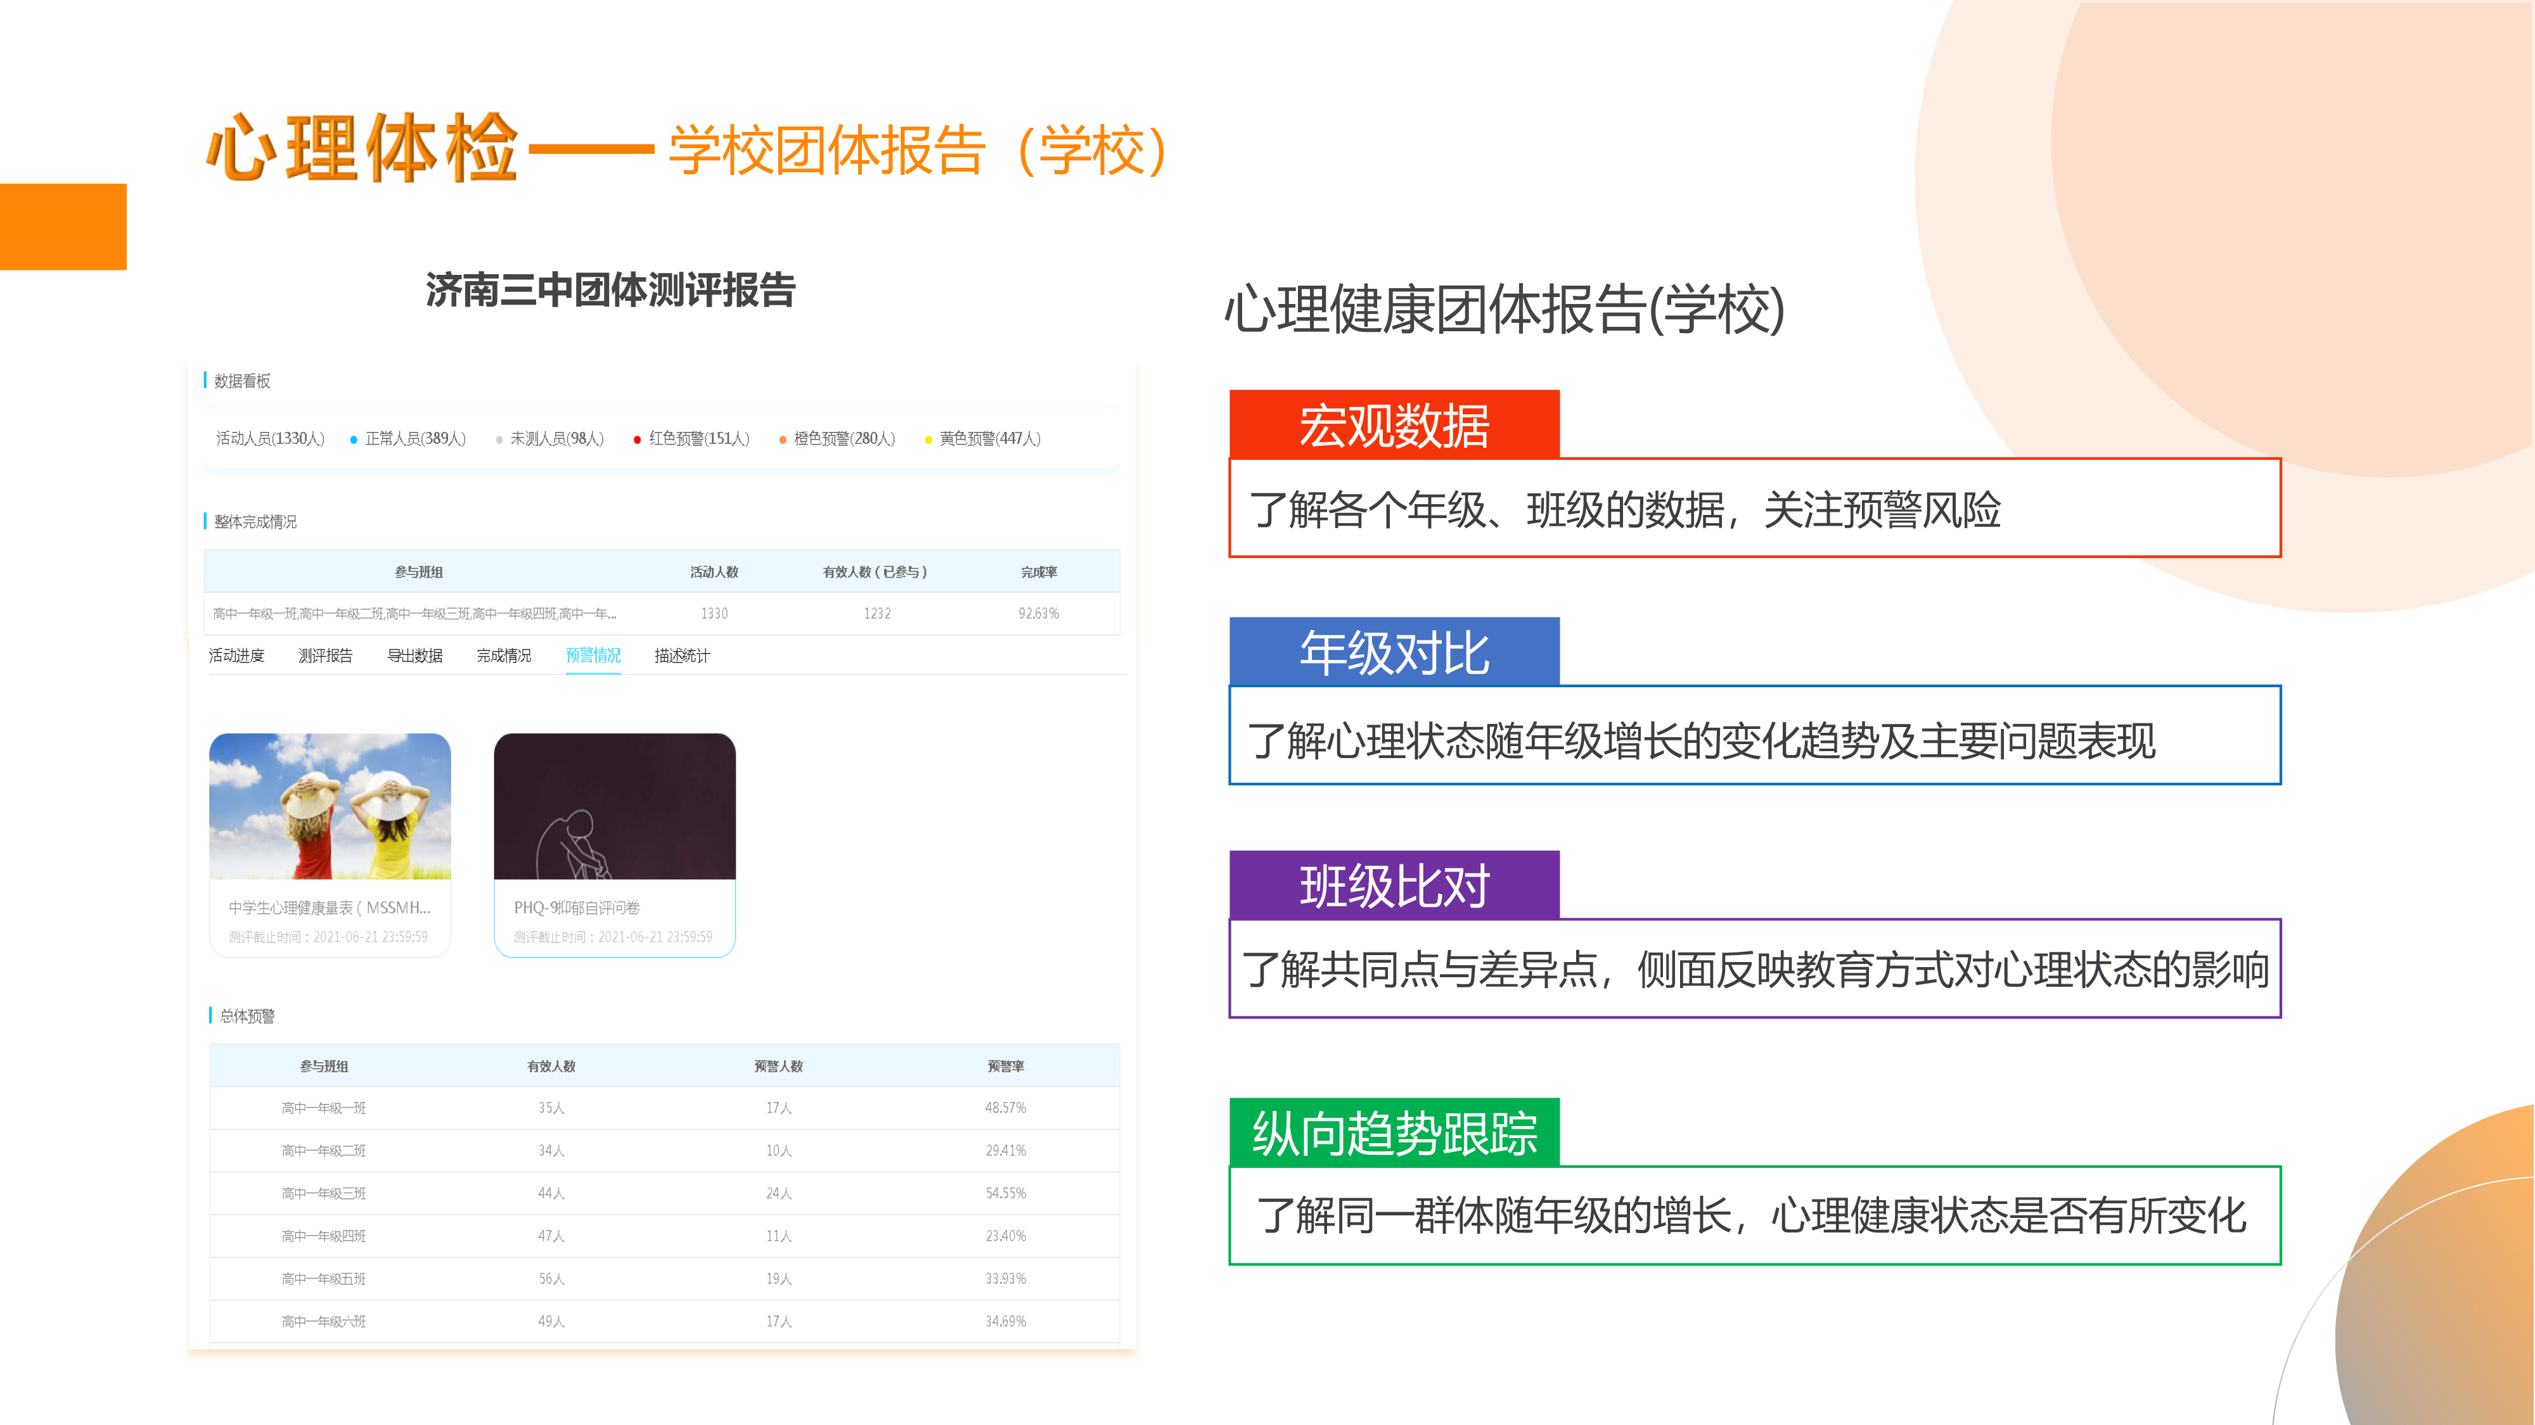
Task: Select the PHQ-9抑郁自评问卷 card image
Action: [x=614, y=806]
